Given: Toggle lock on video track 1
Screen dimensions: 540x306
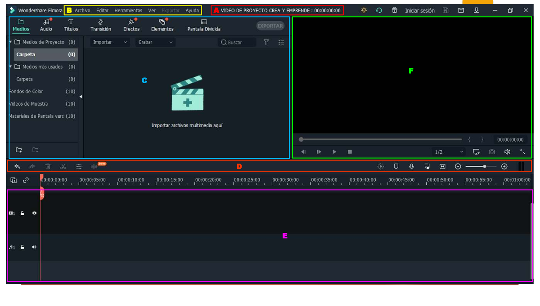Looking at the screenshot, I should [x=22, y=213].
